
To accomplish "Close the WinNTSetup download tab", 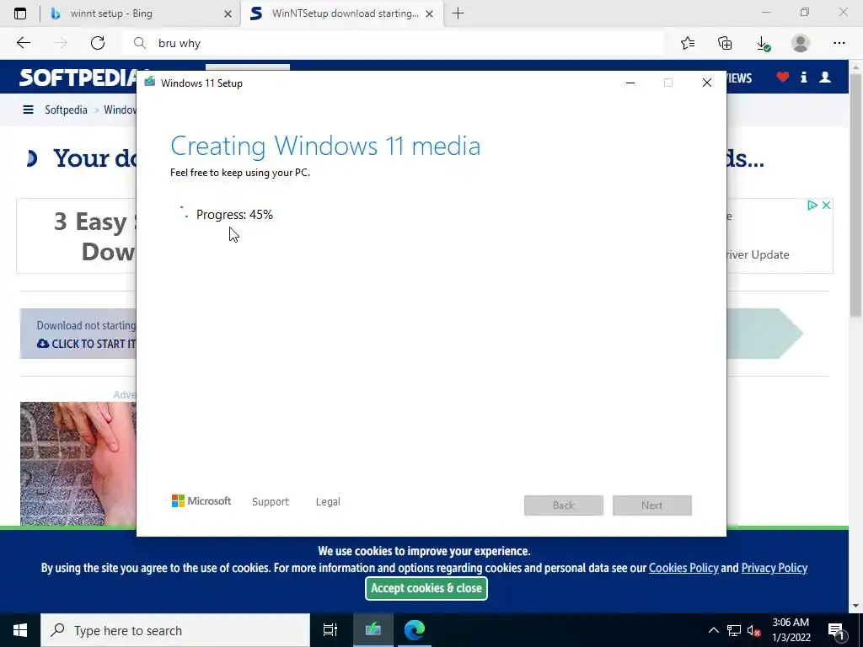I will pyautogui.click(x=430, y=14).
